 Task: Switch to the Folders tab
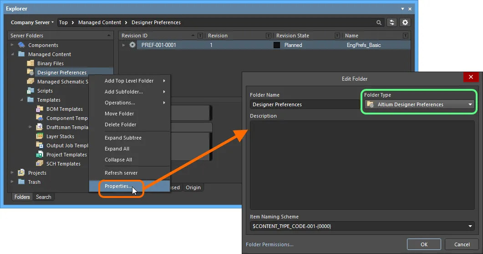point(22,197)
